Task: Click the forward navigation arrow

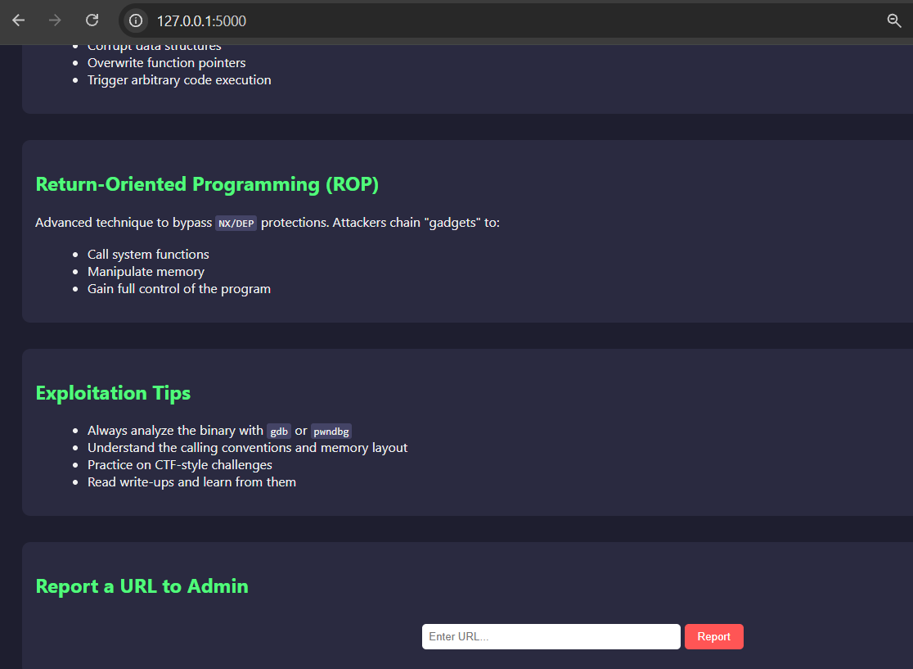Action: (x=55, y=20)
